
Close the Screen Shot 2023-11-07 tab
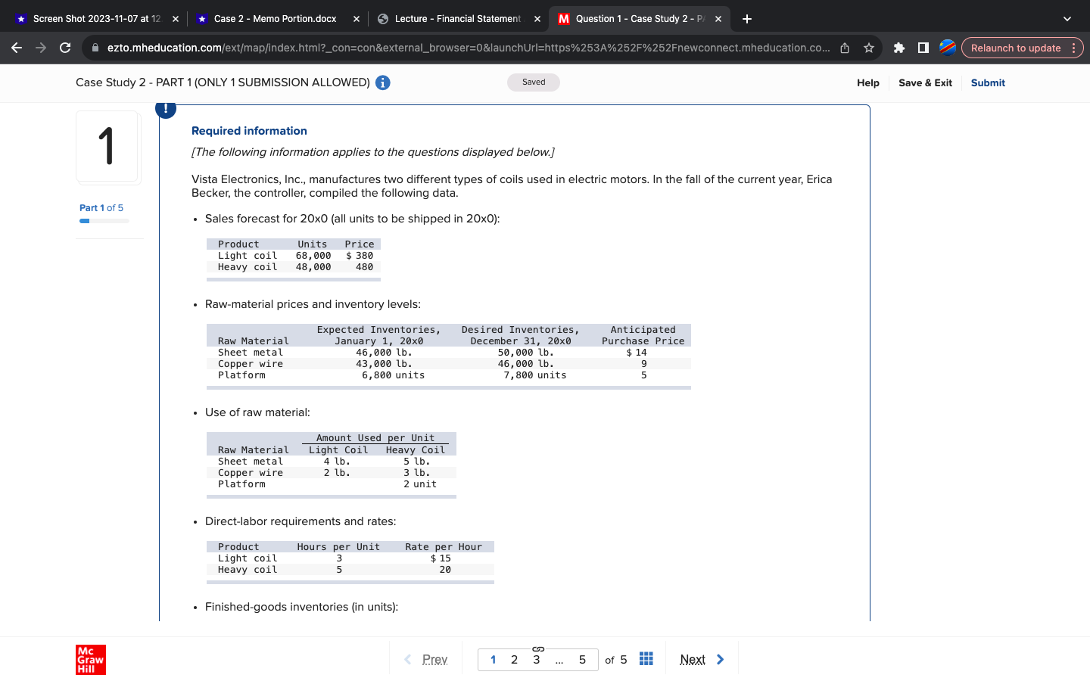tap(176, 19)
